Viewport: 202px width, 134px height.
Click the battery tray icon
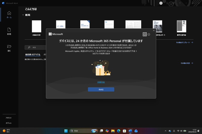click(x=185, y=131)
